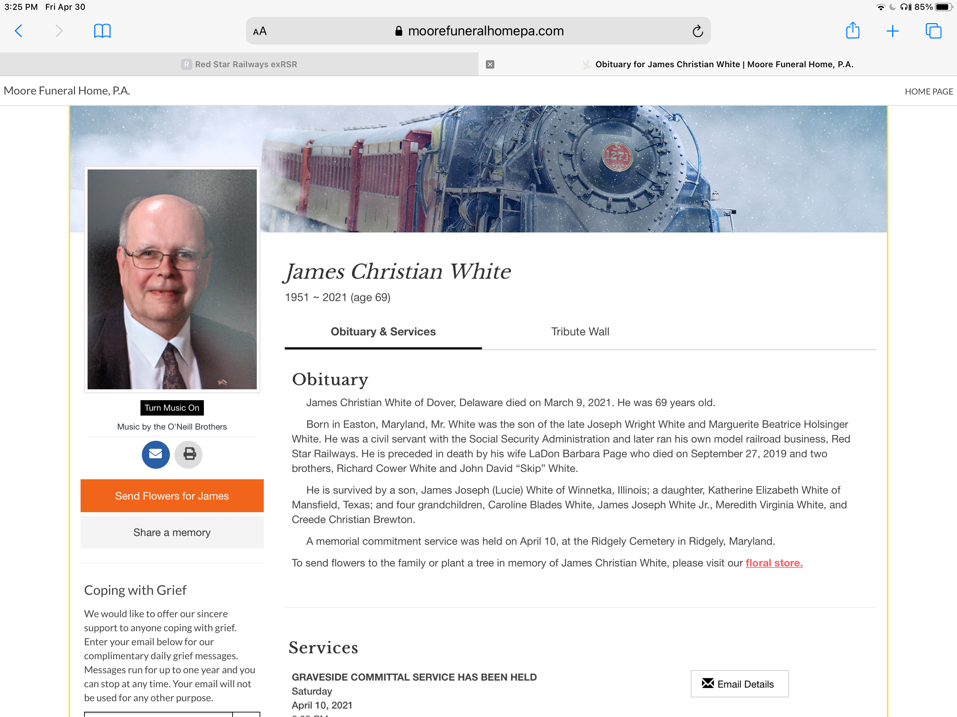Switch to the Tribute Wall tab

580,332
